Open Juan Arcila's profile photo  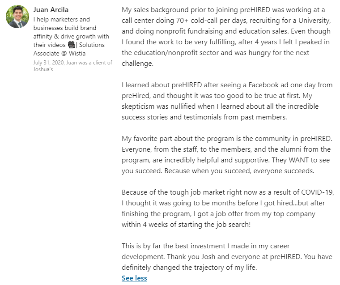coord(17,17)
